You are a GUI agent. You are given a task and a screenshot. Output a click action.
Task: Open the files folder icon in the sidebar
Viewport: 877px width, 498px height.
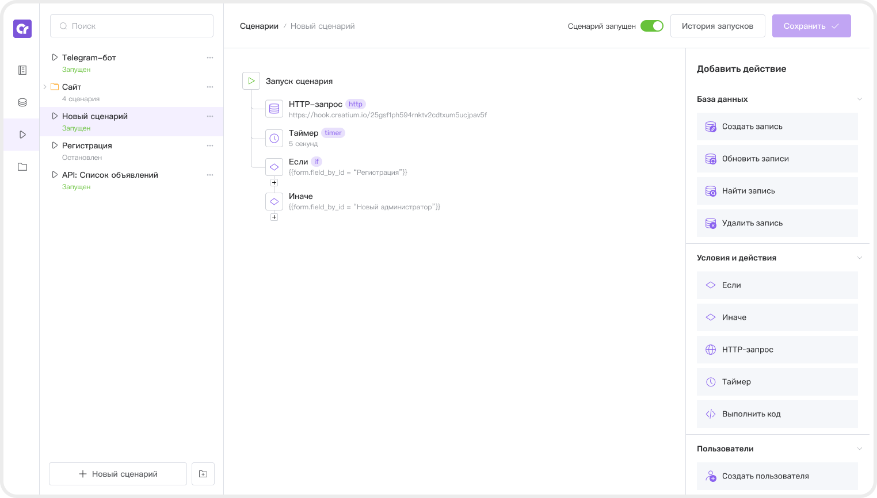pyautogui.click(x=22, y=167)
